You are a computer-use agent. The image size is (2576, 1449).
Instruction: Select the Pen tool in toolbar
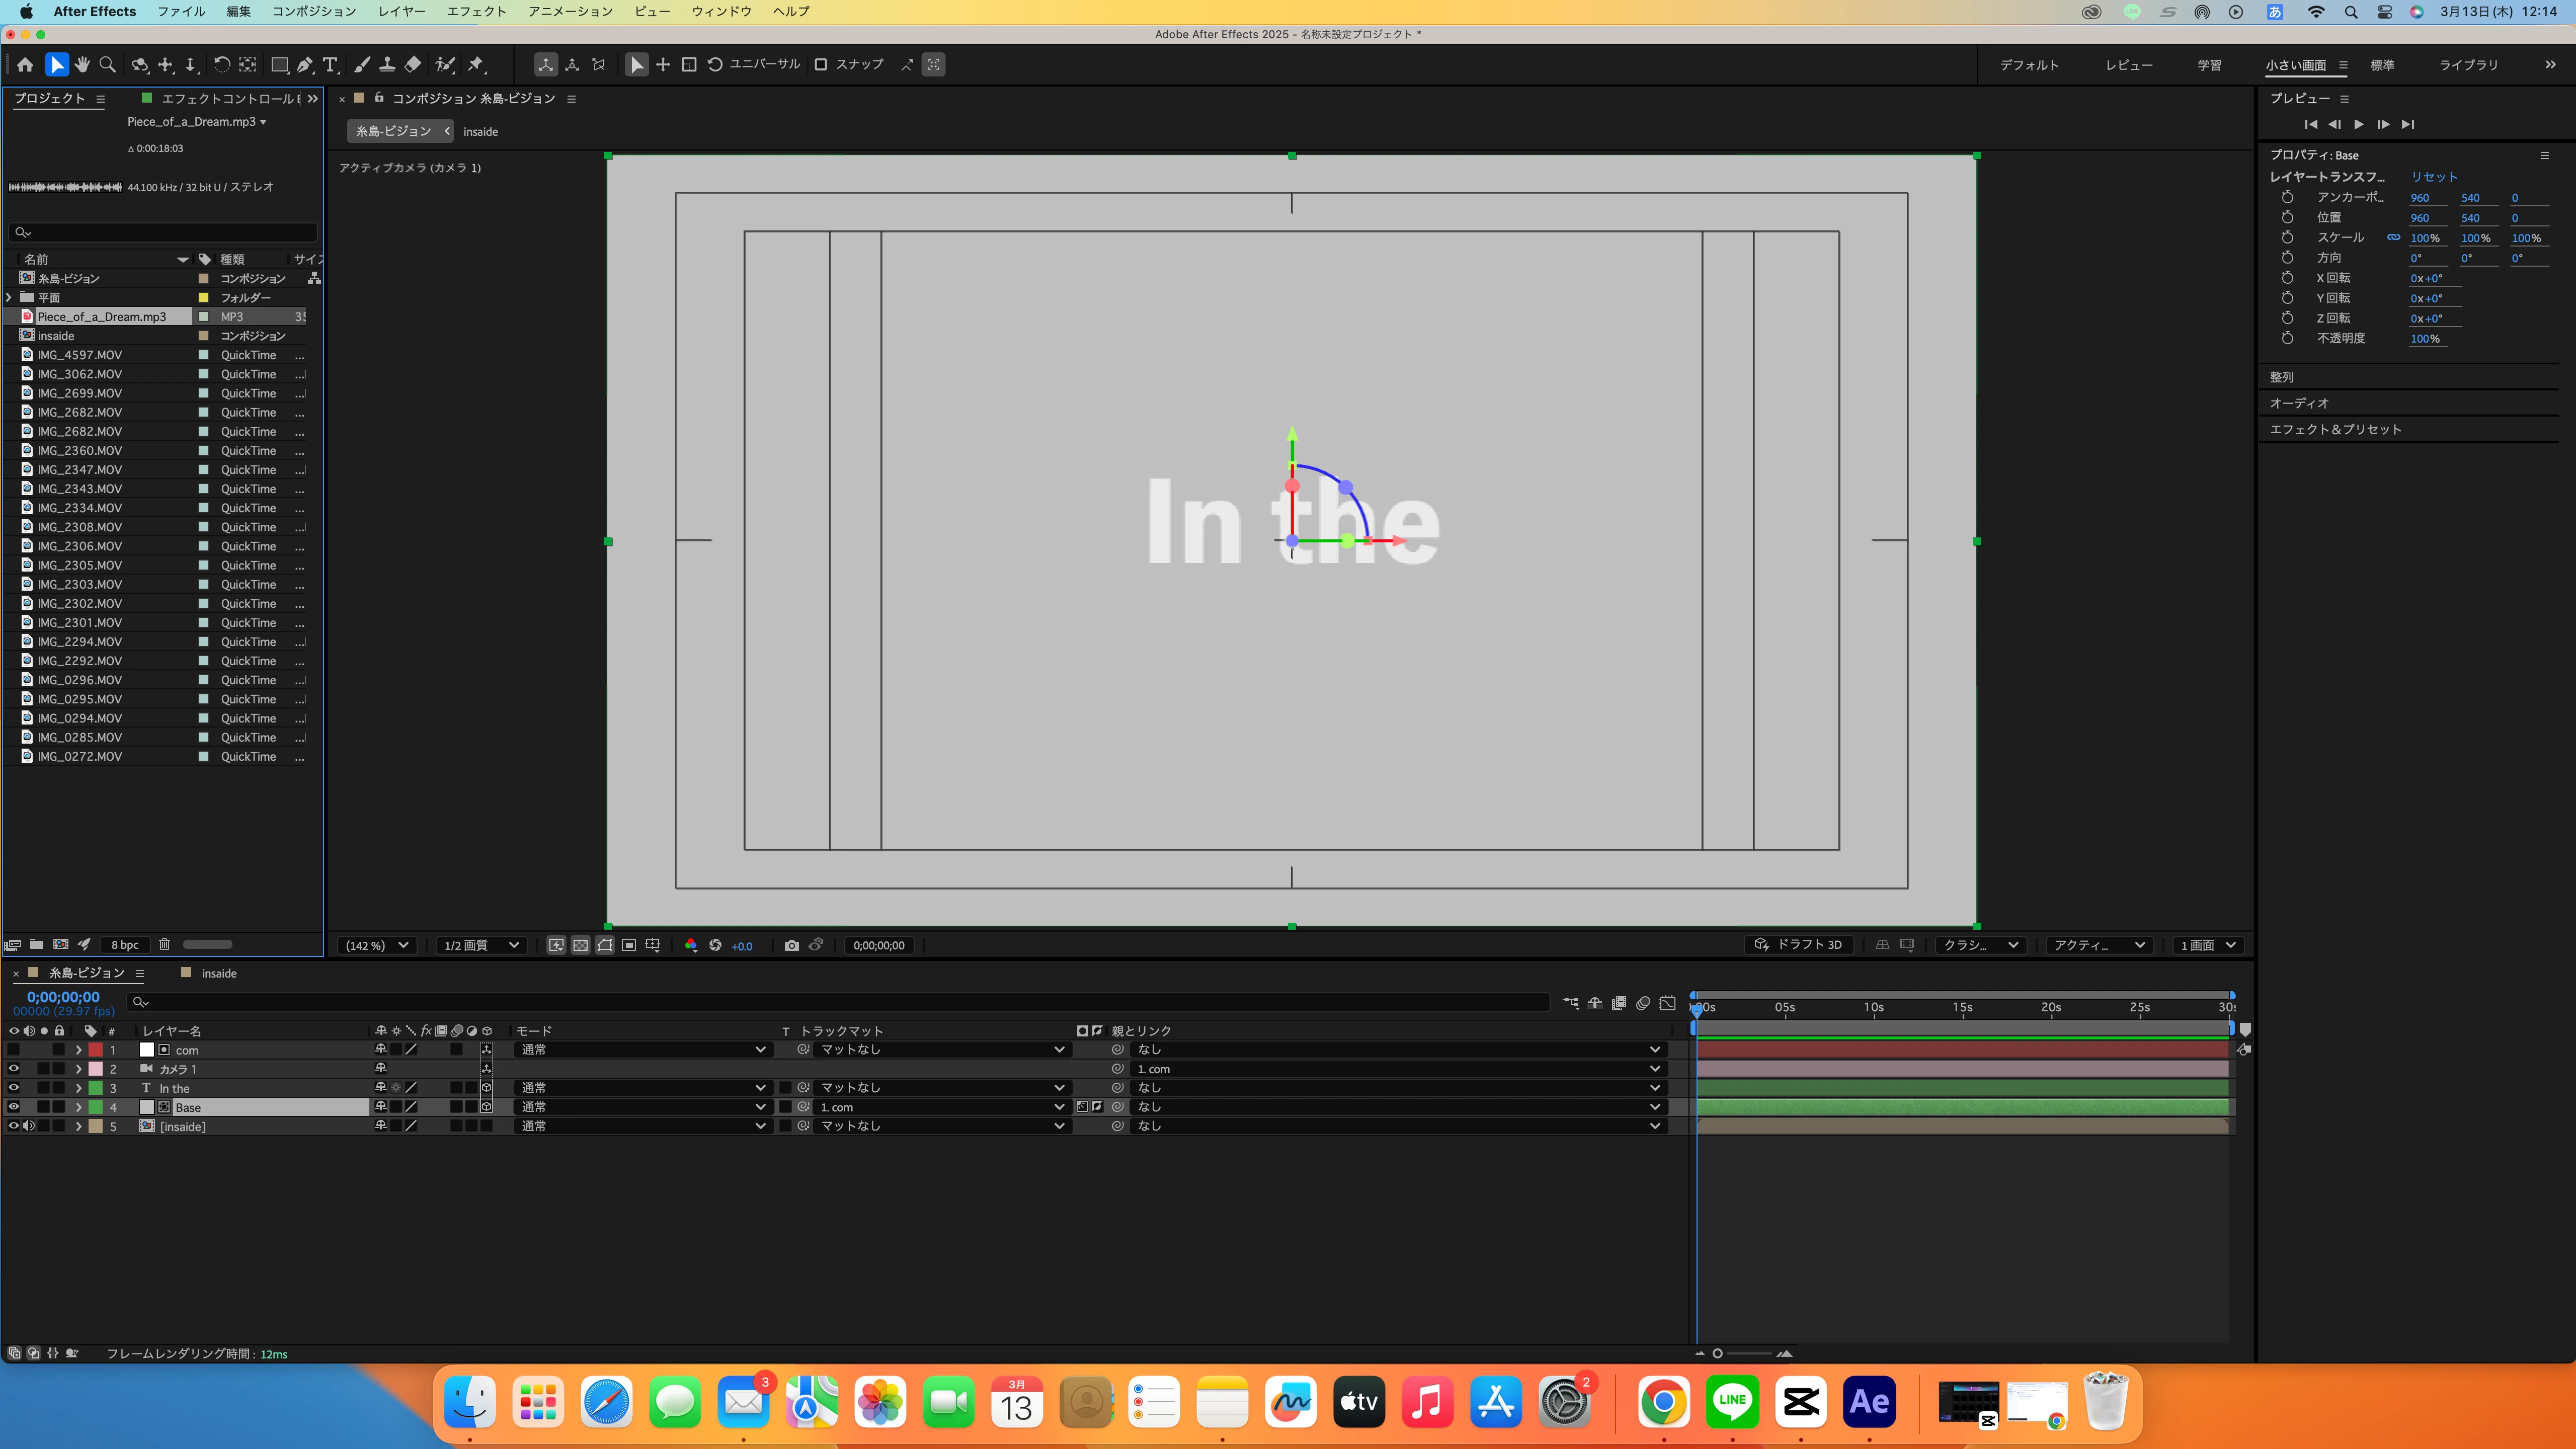pyautogui.click(x=305, y=65)
